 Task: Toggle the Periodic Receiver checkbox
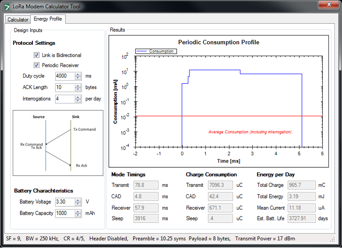tap(37, 65)
